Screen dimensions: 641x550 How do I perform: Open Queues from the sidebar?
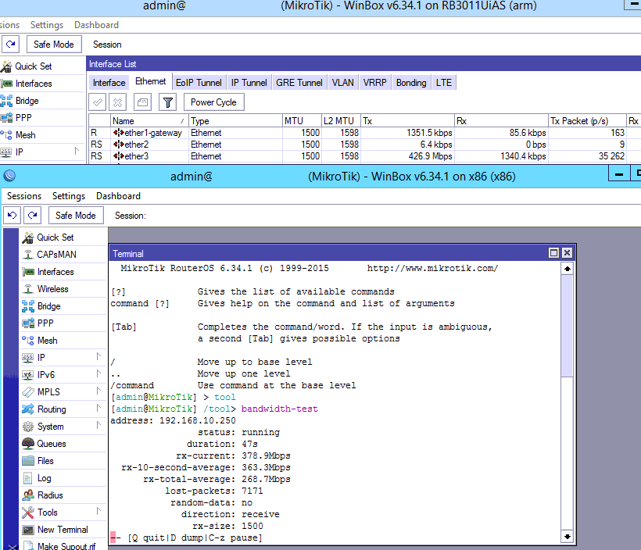pyautogui.click(x=52, y=444)
